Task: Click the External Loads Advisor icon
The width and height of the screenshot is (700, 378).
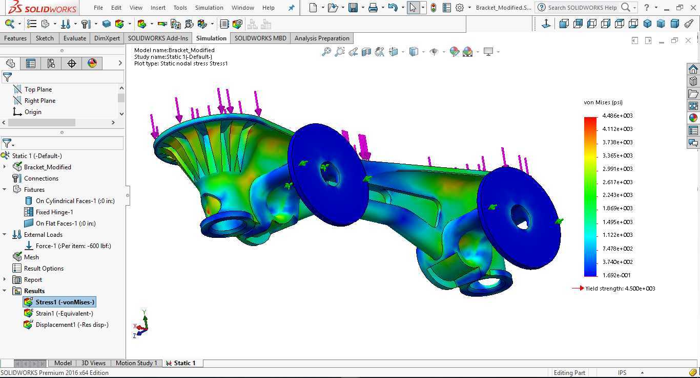Action: (x=66, y=24)
